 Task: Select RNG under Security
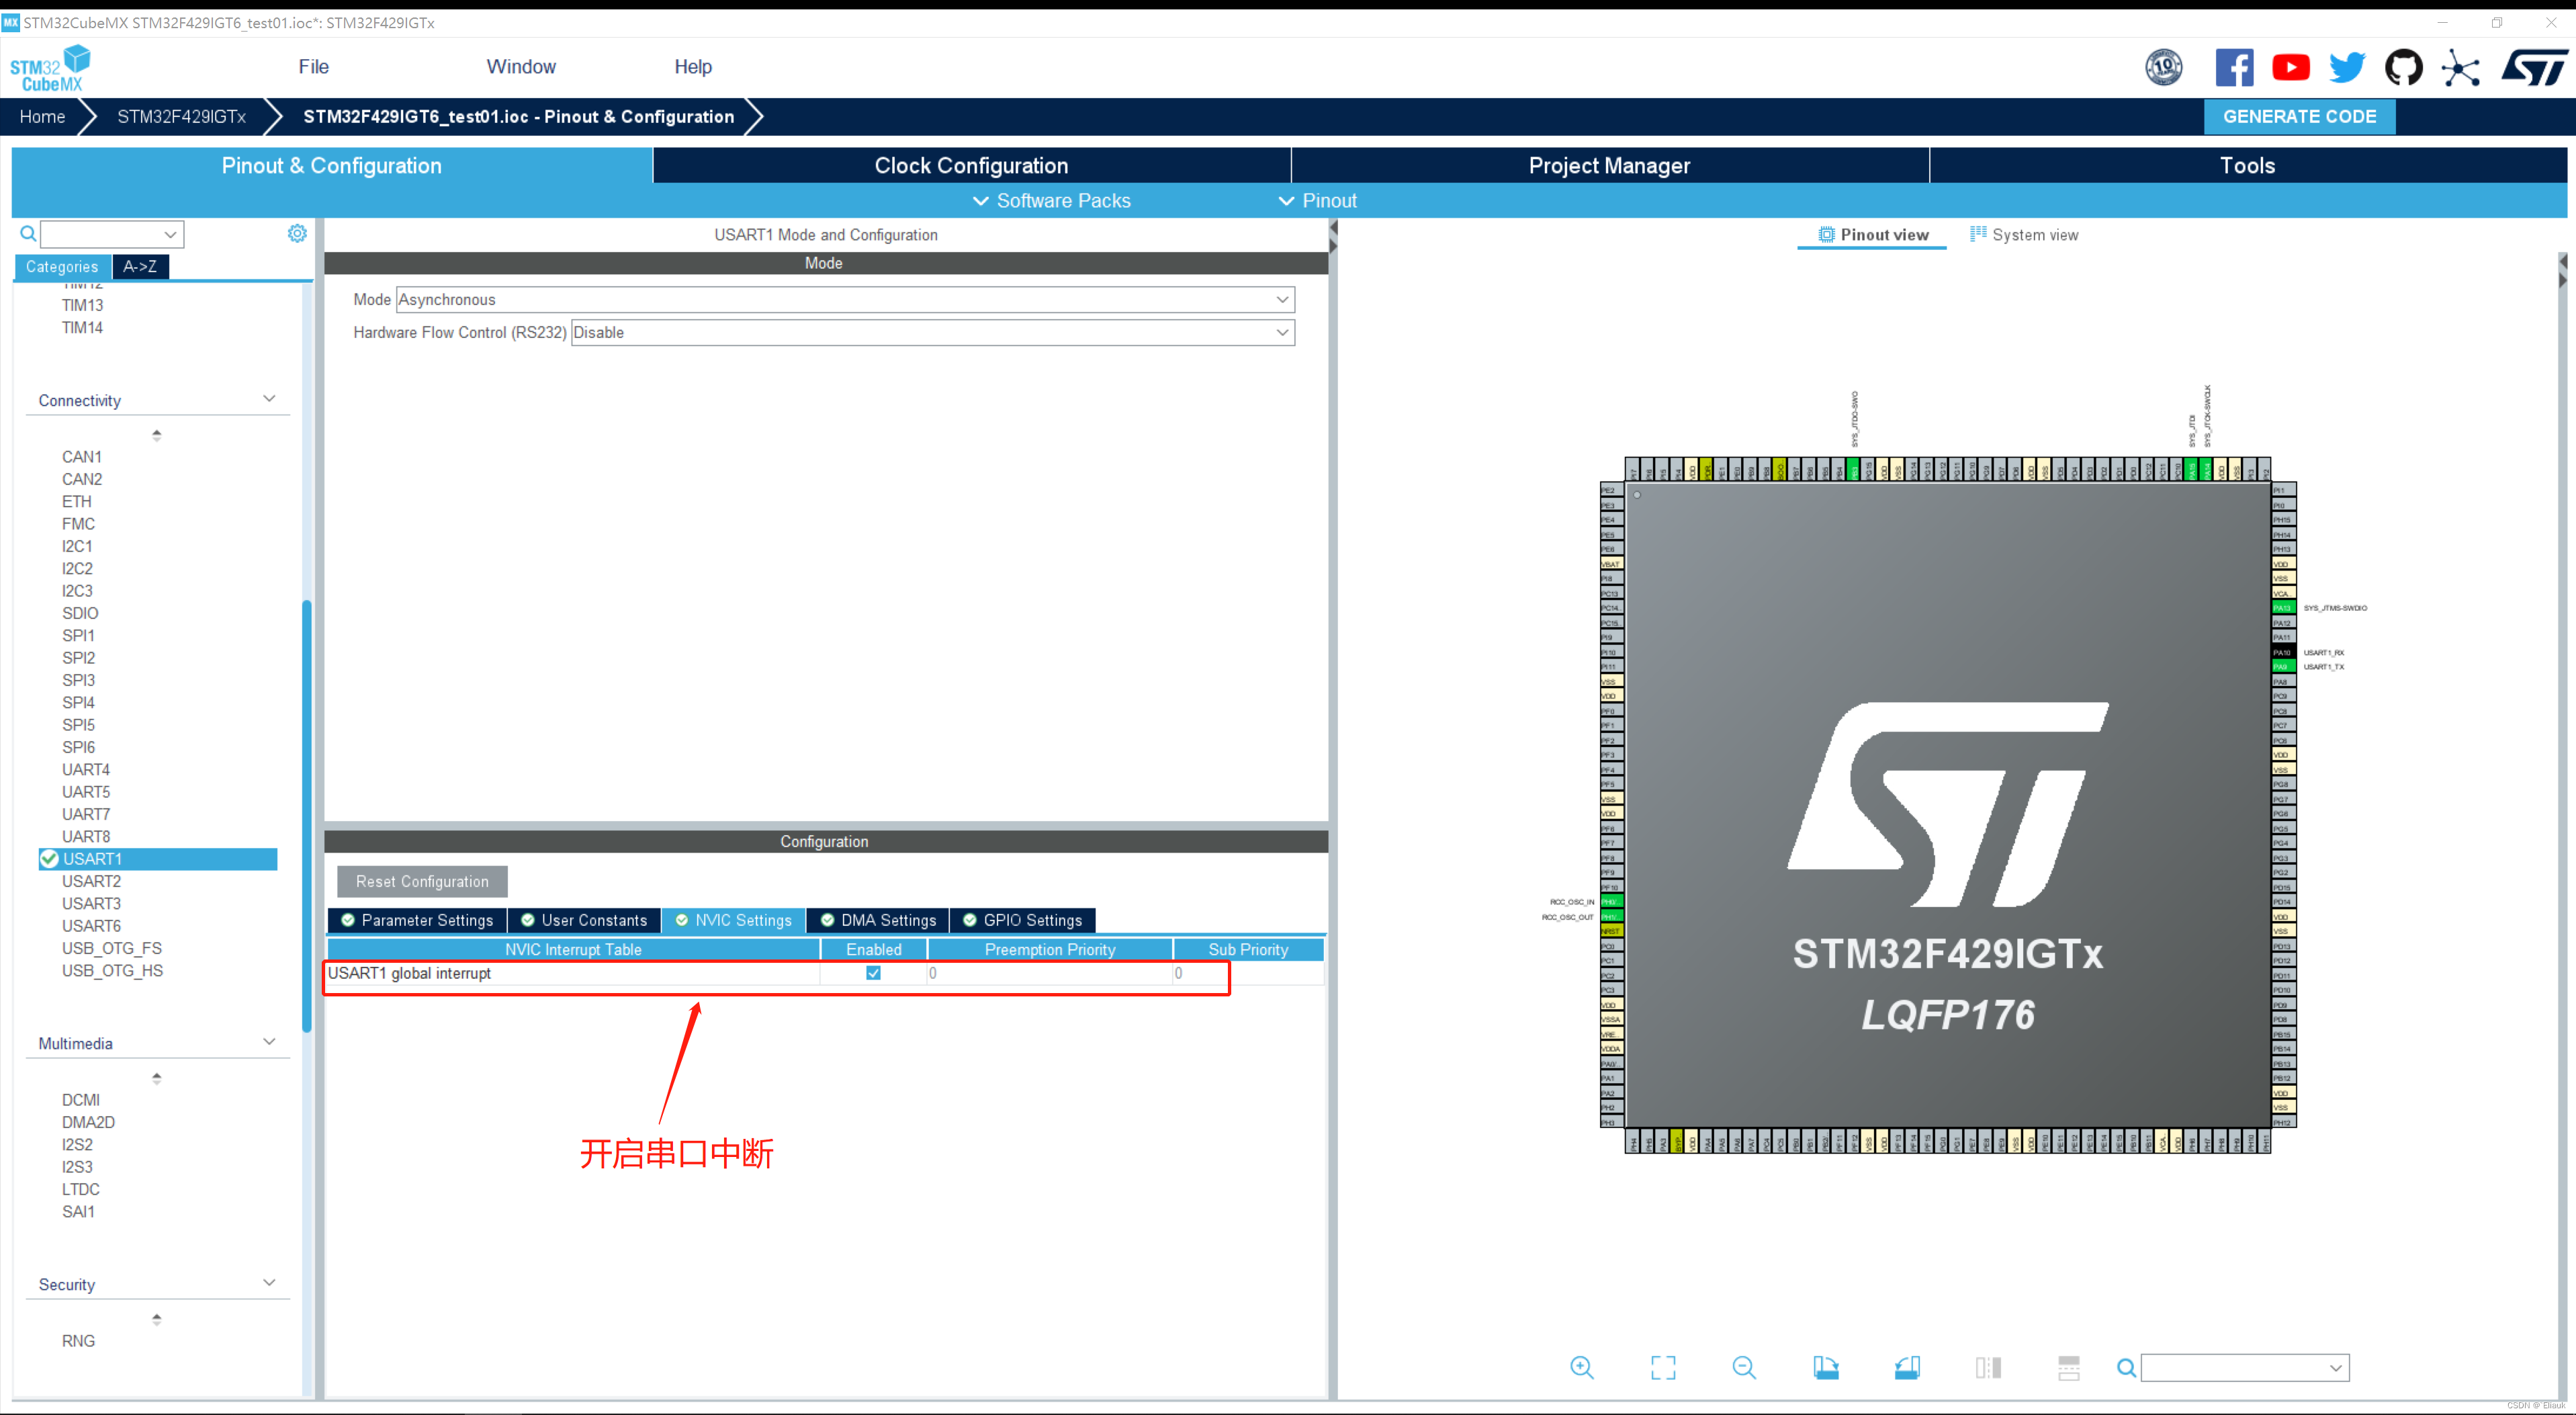[78, 1341]
